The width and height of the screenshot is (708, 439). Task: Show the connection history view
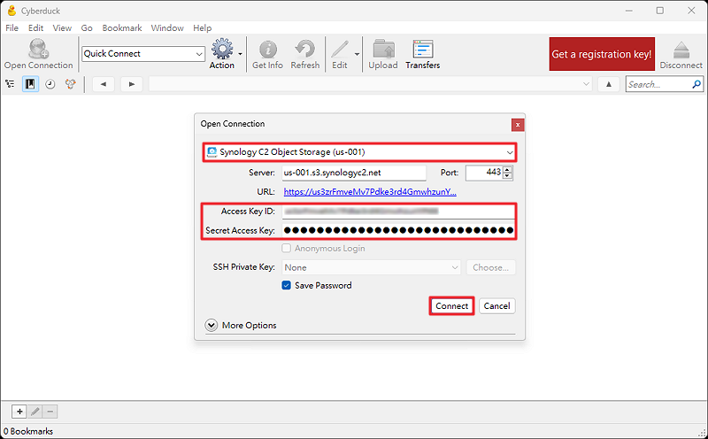(50, 84)
